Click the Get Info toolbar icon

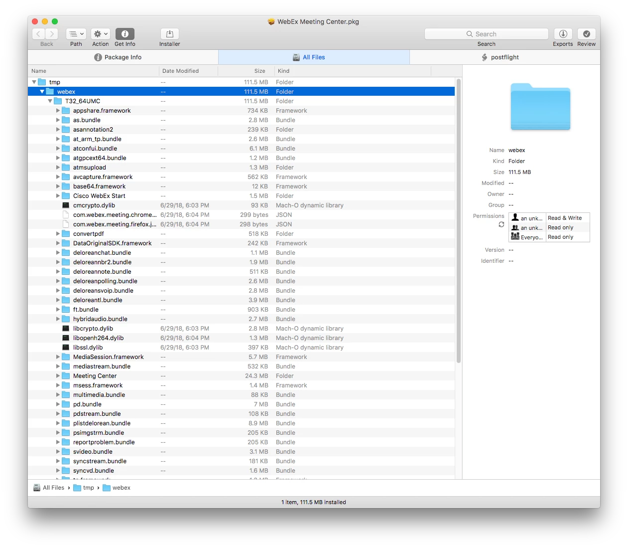[125, 34]
